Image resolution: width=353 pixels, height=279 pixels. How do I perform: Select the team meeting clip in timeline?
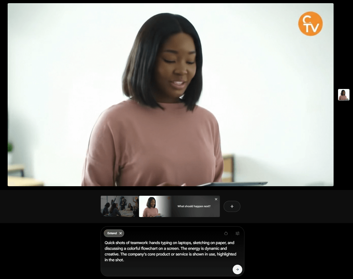[120, 206]
